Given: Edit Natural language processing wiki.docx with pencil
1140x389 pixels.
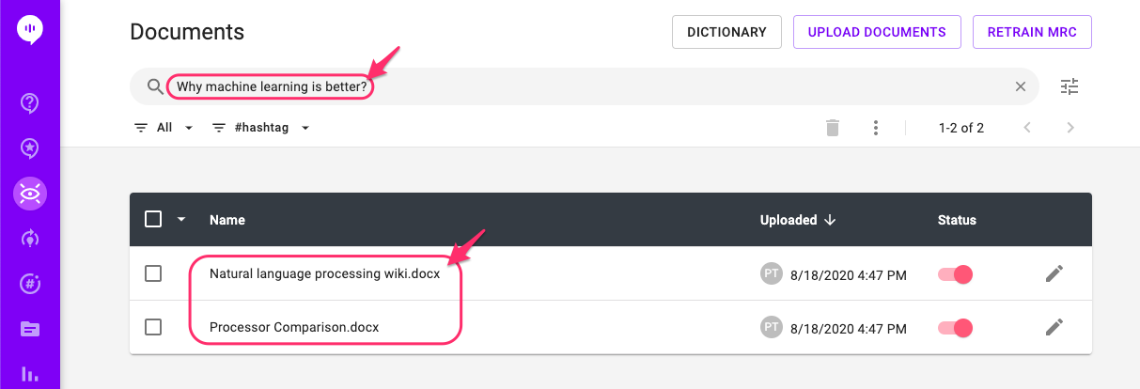Looking at the screenshot, I should click(1054, 273).
